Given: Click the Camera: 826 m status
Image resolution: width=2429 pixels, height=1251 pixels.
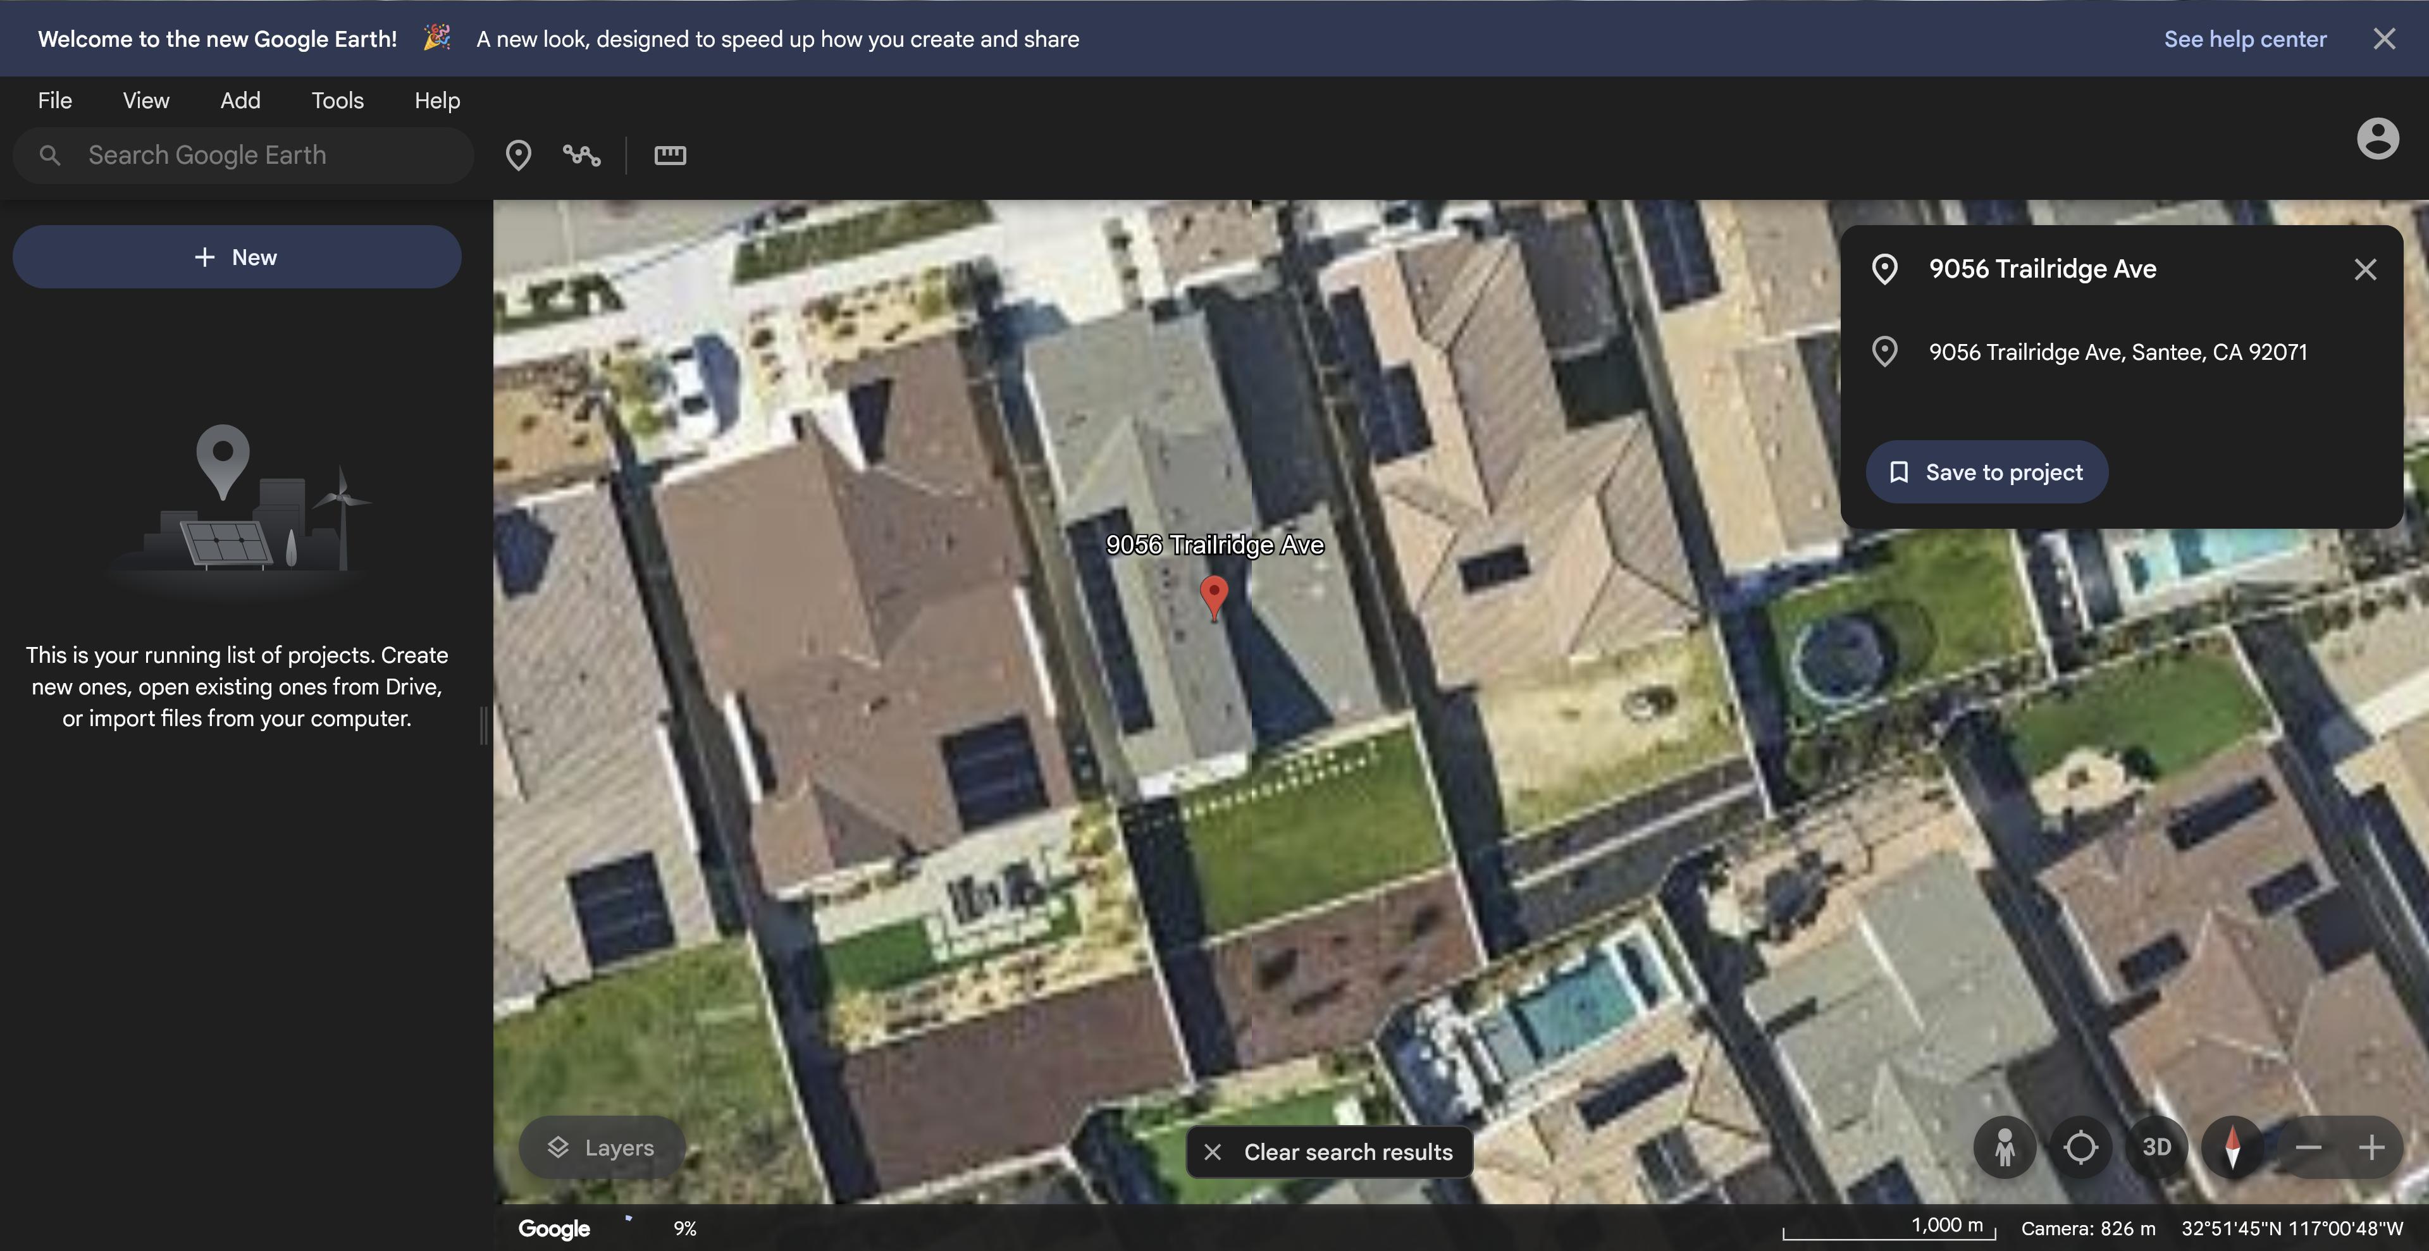Looking at the screenshot, I should coord(2087,1228).
